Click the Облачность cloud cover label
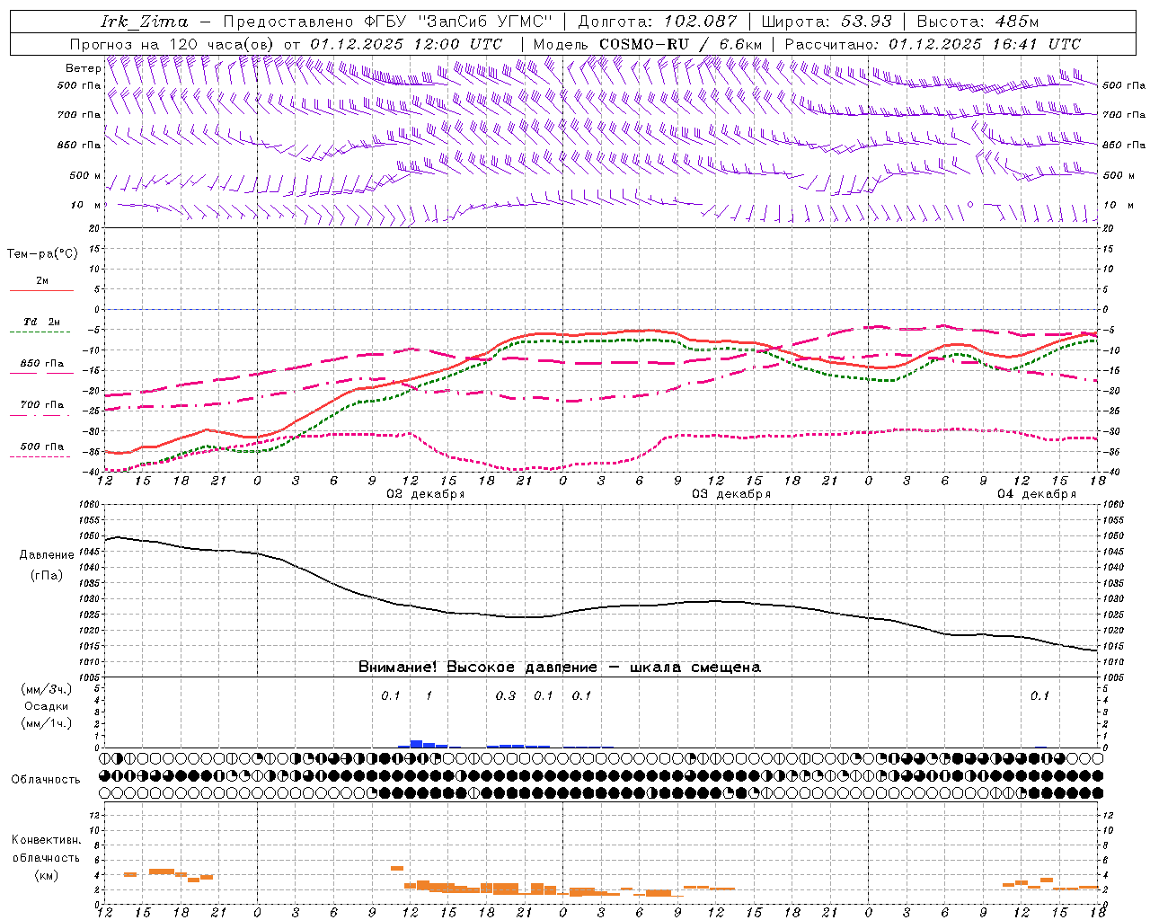This screenshot has width=1150, height=920. coord(46,780)
